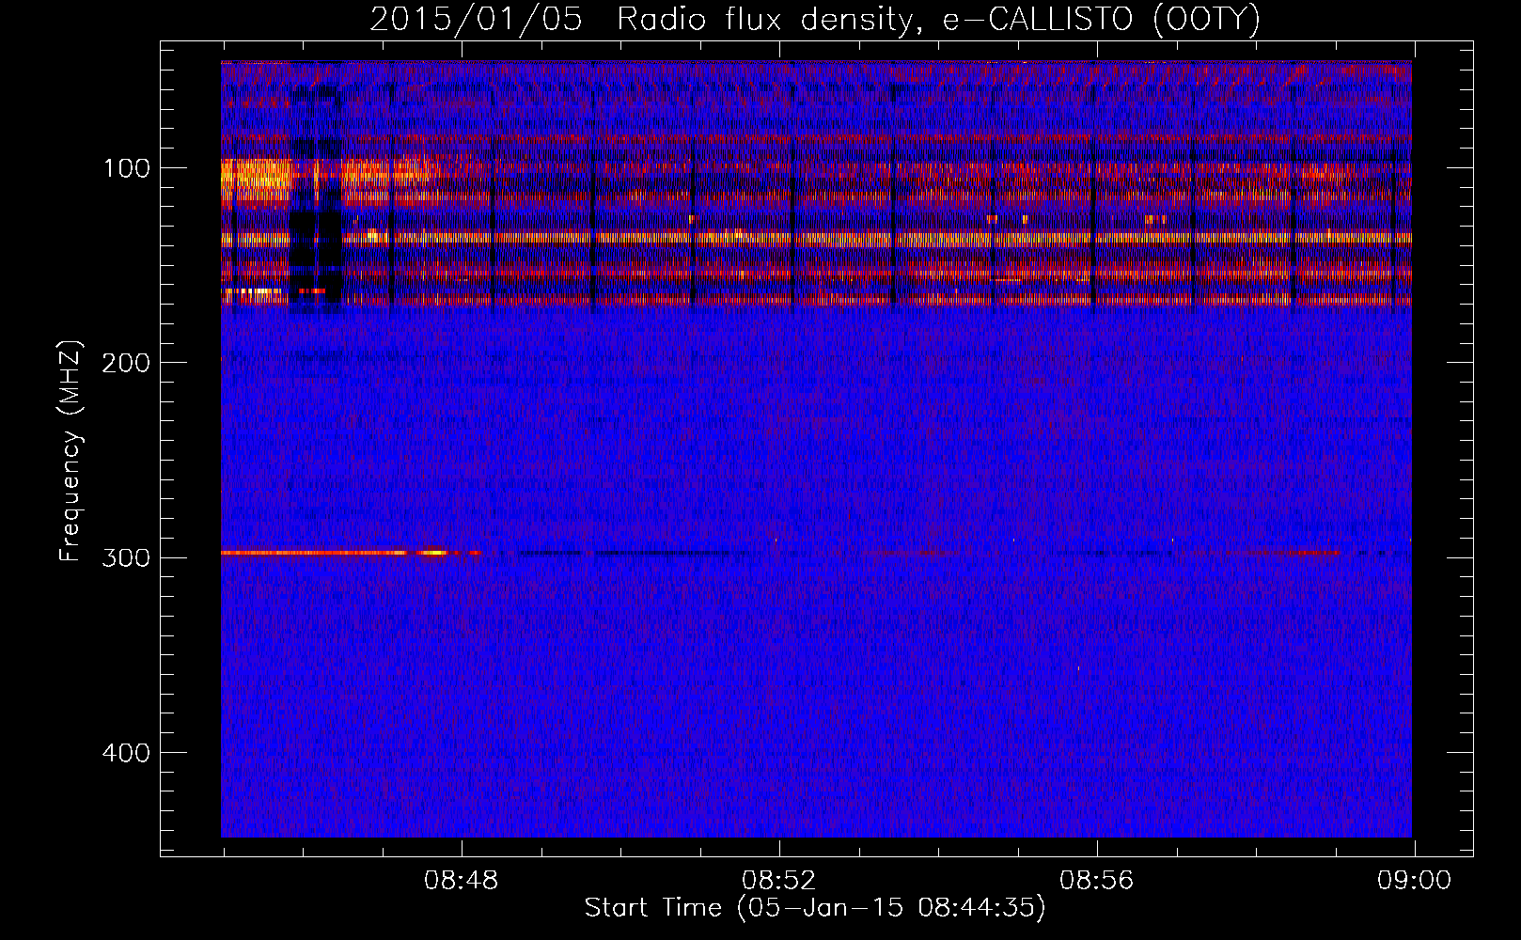Click the 09:00 time tick label
Image resolution: width=1521 pixels, height=940 pixels.
point(1415,881)
